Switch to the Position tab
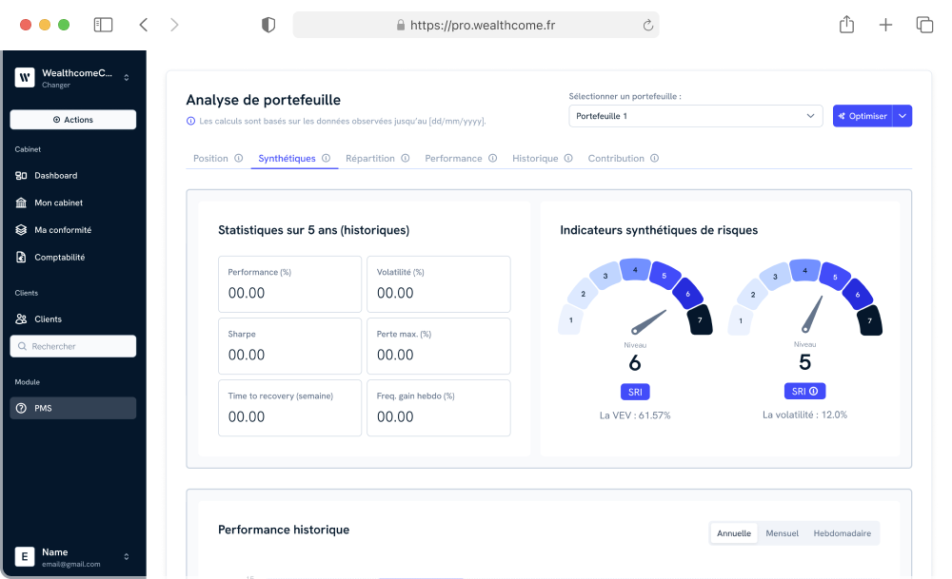 coord(210,158)
